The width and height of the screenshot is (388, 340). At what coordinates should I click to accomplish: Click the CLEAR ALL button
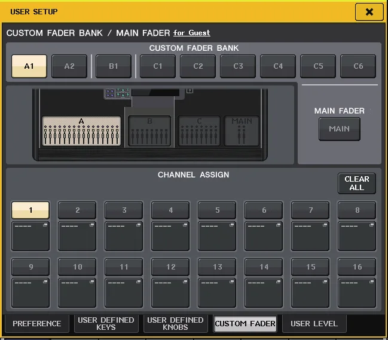pyautogui.click(x=357, y=183)
